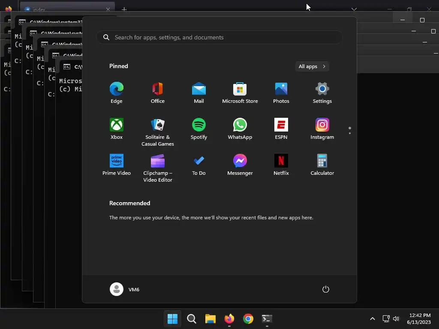Click the Start menu search field
The width and height of the screenshot is (439, 329).
[219, 38]
